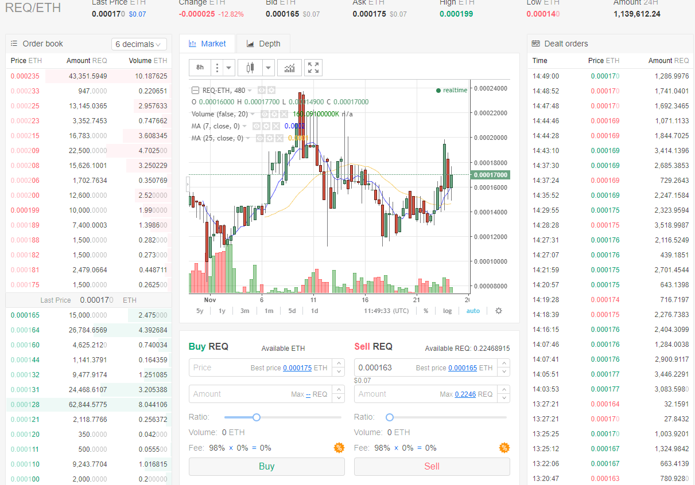Screen dimensions: 695x485
Task: Click the Buy fee discount badge icon
Action: 339,448
